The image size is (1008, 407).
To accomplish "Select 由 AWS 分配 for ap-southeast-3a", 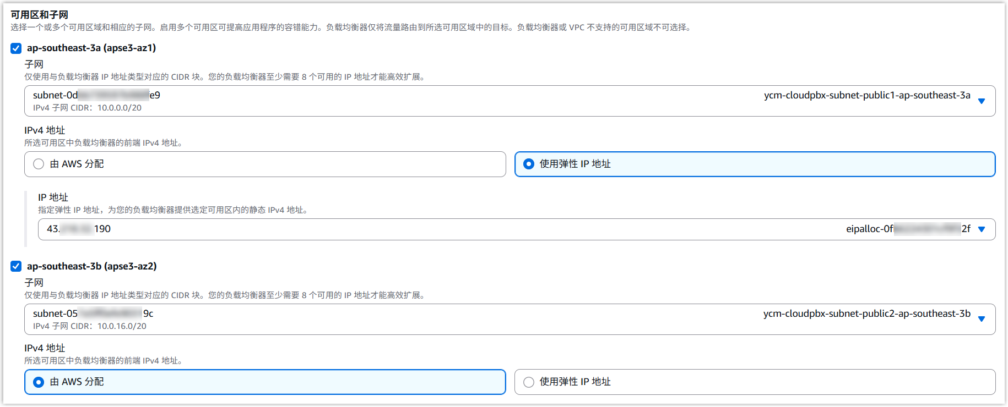I will (39, 164).
